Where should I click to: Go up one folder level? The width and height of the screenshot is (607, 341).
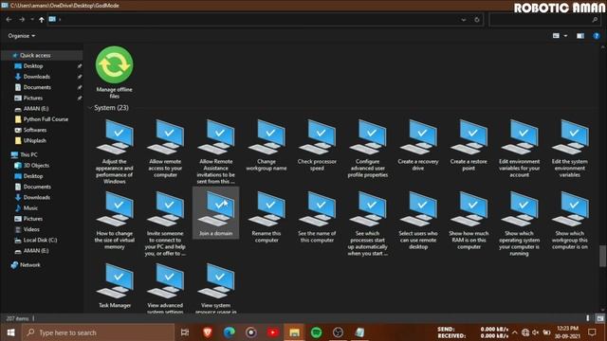pos(42,19)
